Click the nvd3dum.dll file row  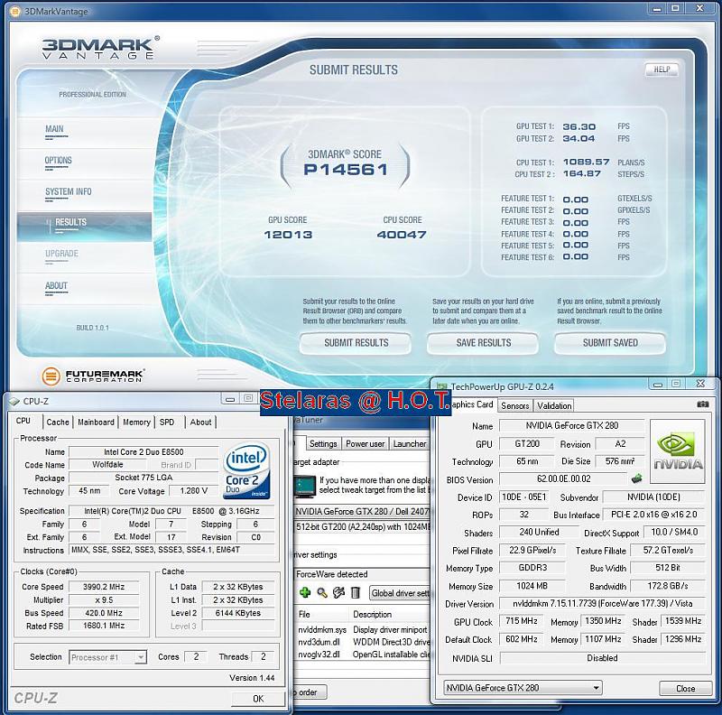[363, 642]
